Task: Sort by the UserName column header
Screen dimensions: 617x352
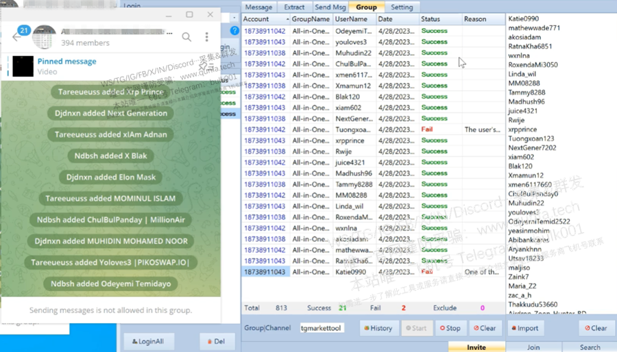Action: coord(354,19)
